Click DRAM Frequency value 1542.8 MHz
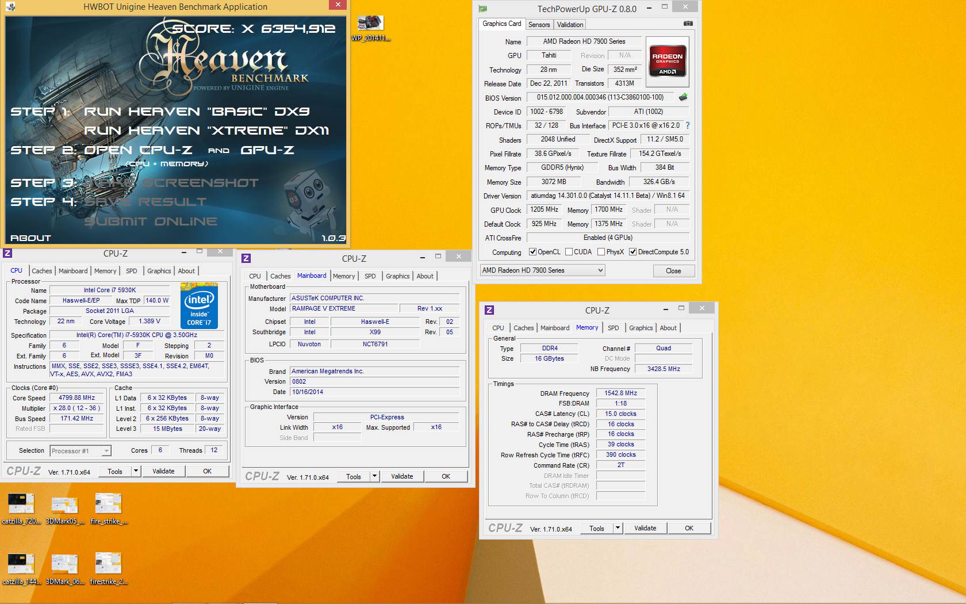 click(621, 393)
